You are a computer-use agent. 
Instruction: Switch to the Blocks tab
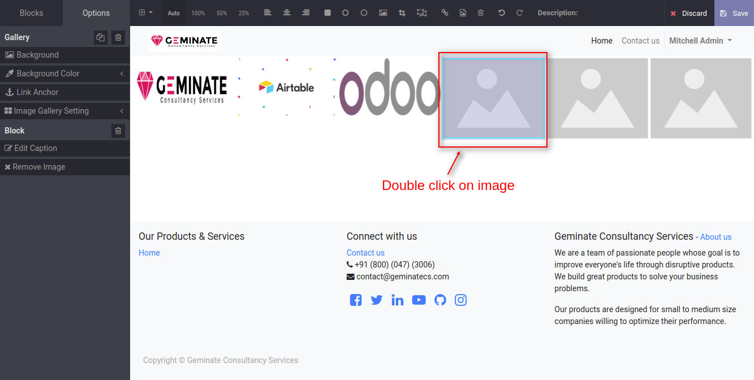pyautogui.click(x=31, y=13)
